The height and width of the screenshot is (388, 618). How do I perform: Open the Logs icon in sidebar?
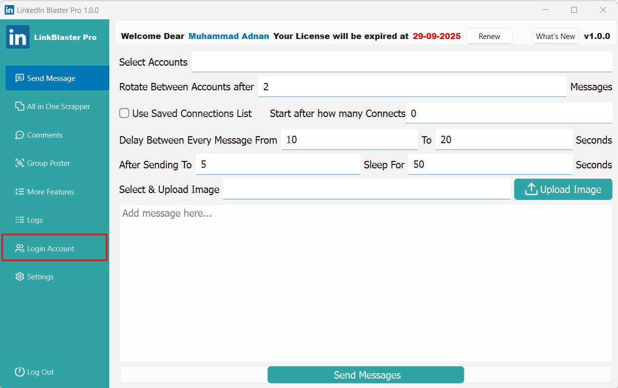[20, 220]
